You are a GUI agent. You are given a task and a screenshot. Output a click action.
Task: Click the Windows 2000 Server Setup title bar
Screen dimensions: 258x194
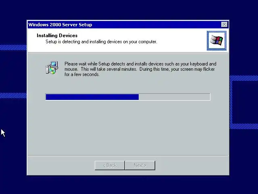(128, 25)
